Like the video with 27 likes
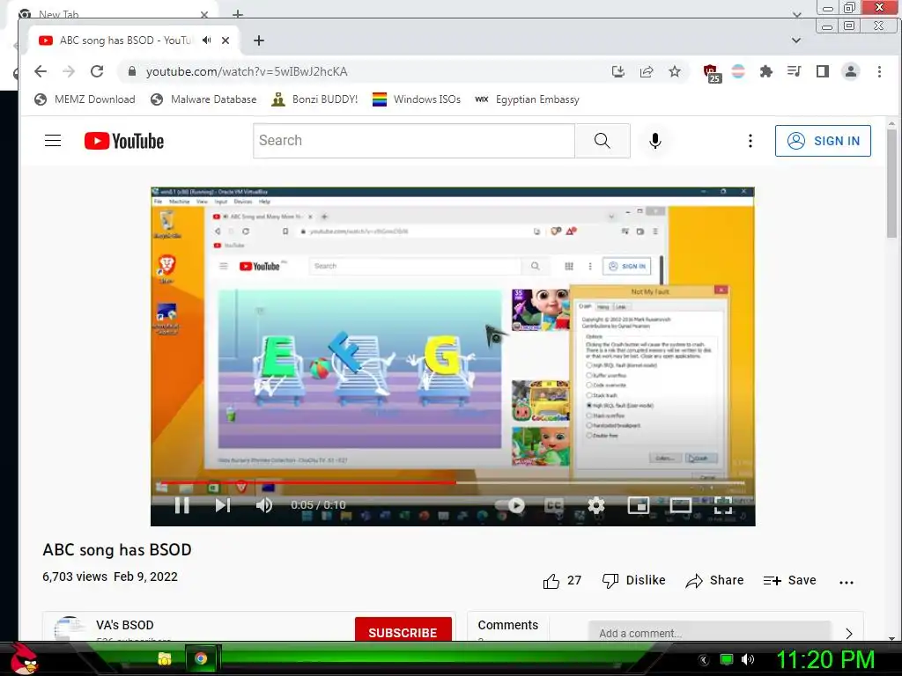902x676 pixels. [x=562, y=581]
